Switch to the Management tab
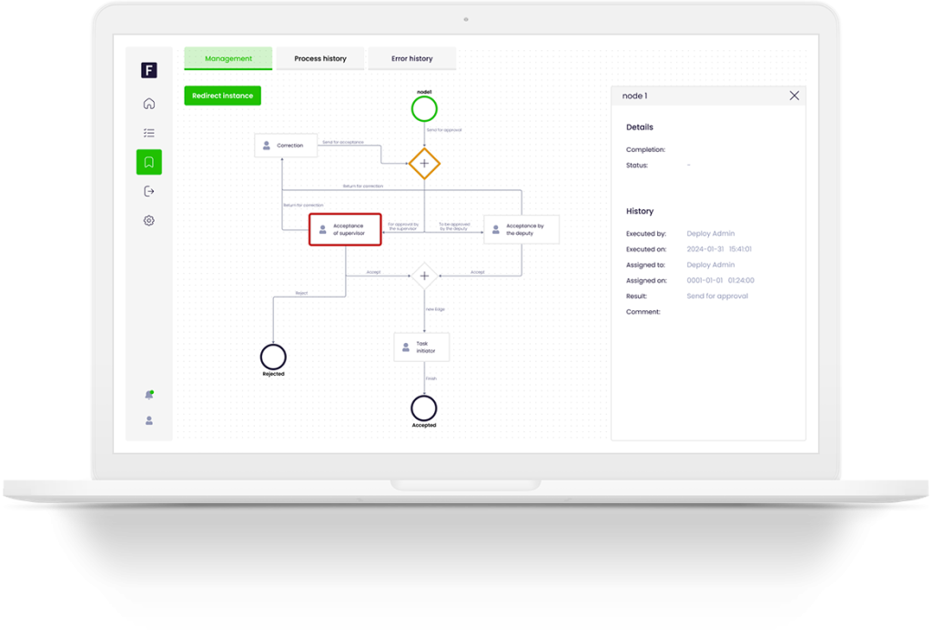The image size is (932, 635). [x=228, y=59]
